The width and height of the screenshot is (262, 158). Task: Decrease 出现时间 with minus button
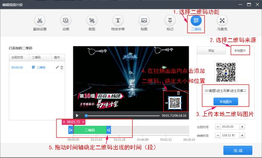point(218,127)
